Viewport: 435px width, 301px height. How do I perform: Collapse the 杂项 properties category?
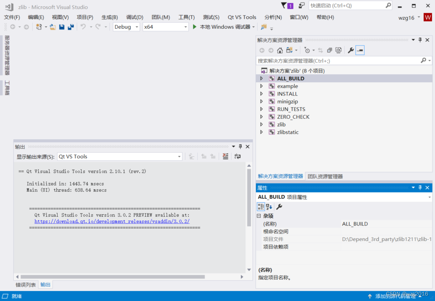(x=259, y=216)
